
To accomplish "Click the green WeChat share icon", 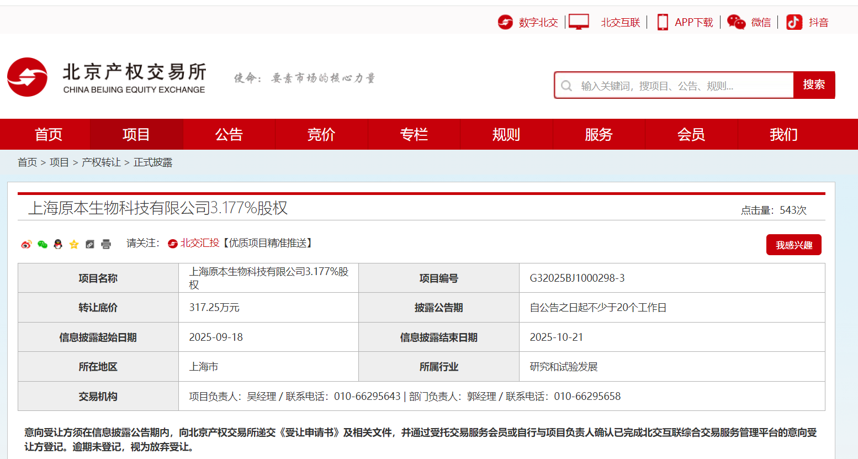I will pos(43,244).
